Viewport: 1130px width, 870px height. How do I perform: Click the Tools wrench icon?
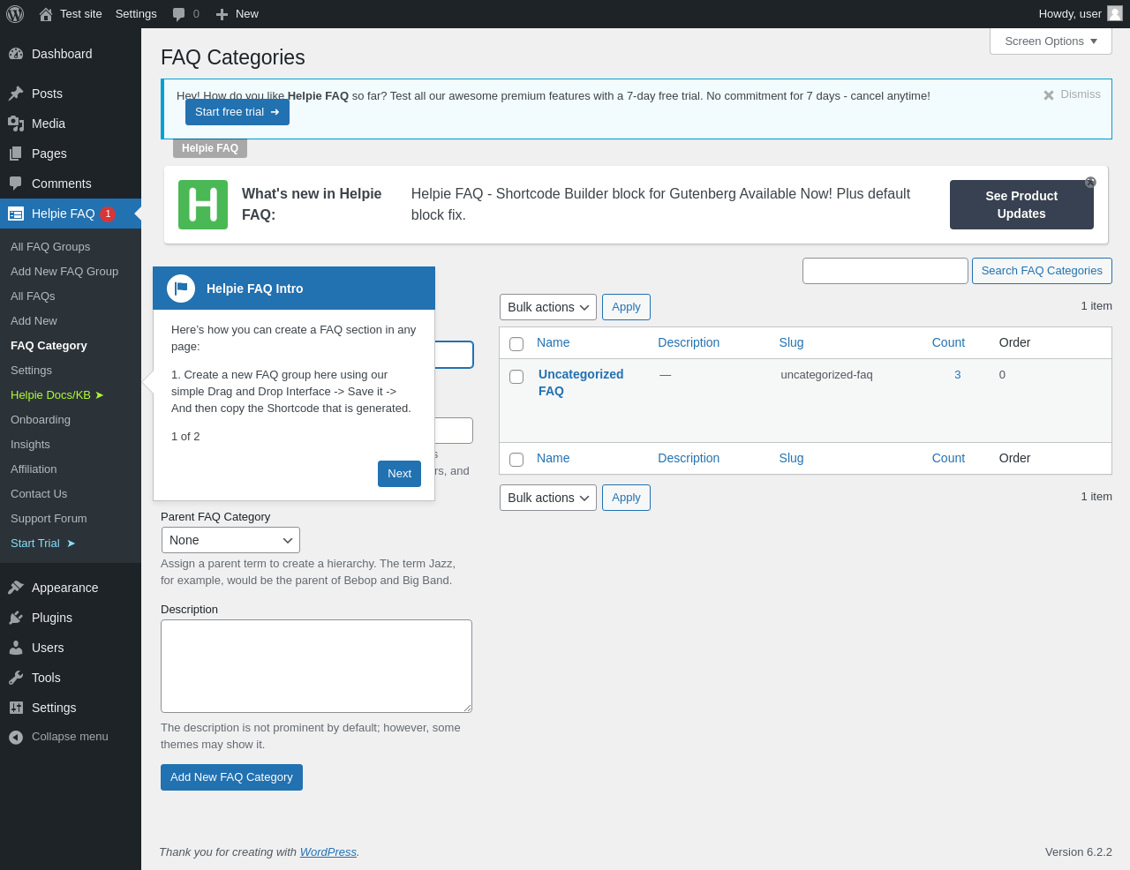click(x=16, y=678)
